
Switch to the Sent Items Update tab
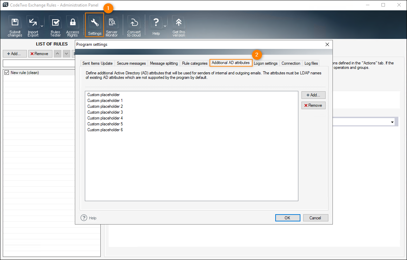pyautogui.click(x=97, y=63)
